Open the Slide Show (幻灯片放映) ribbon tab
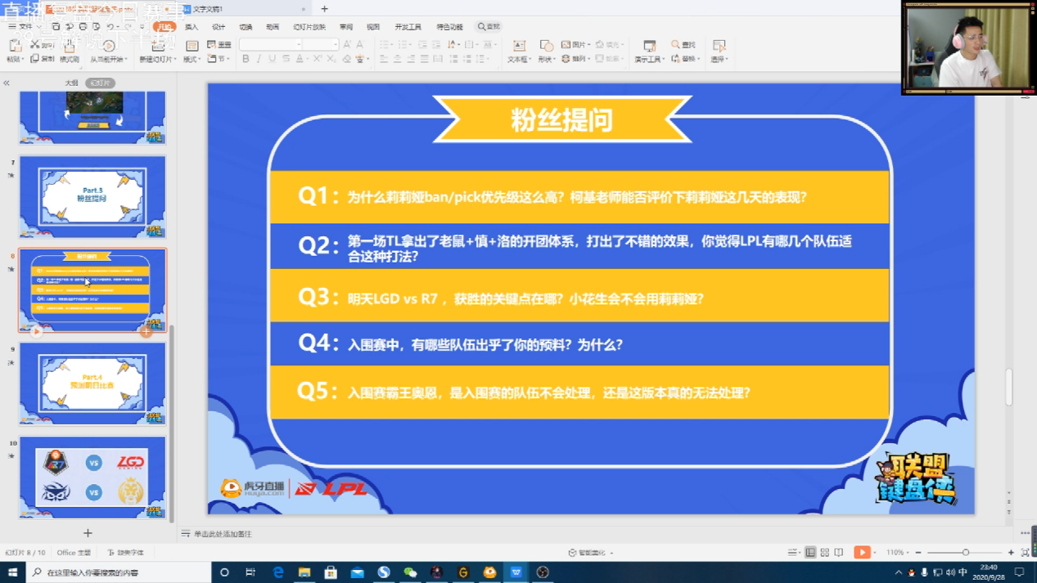 tap(309, 27)
